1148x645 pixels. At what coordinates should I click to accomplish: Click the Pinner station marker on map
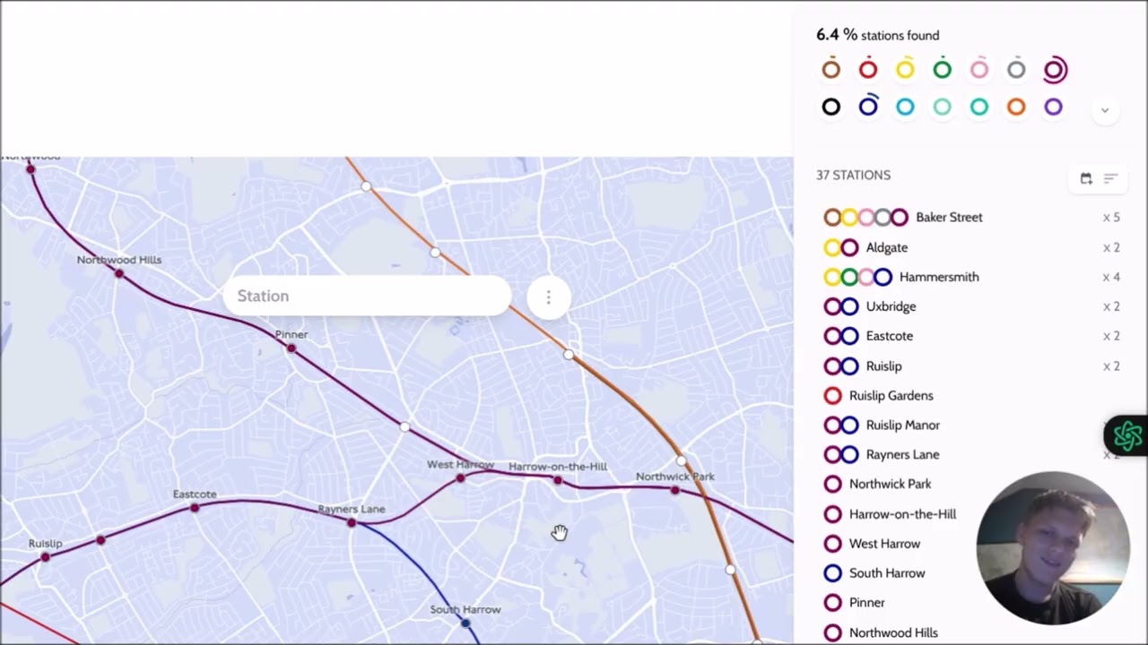291,348
